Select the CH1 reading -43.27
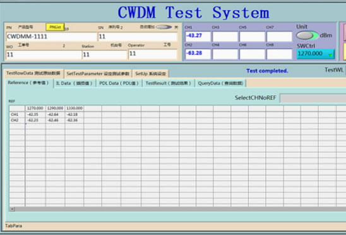Viewport: 346px width, 235px height. (x=198, y=36)
